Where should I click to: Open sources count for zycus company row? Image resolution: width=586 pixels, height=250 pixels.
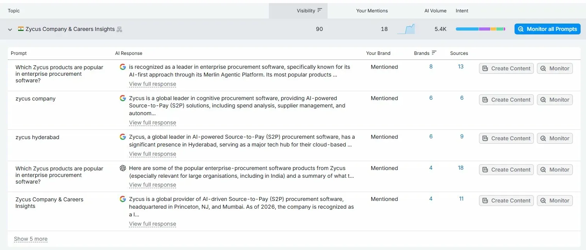coord(462,98)
